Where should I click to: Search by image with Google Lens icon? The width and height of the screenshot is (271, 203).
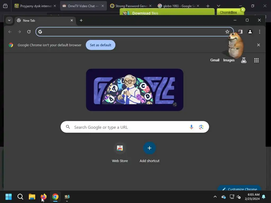coord(201,127)
